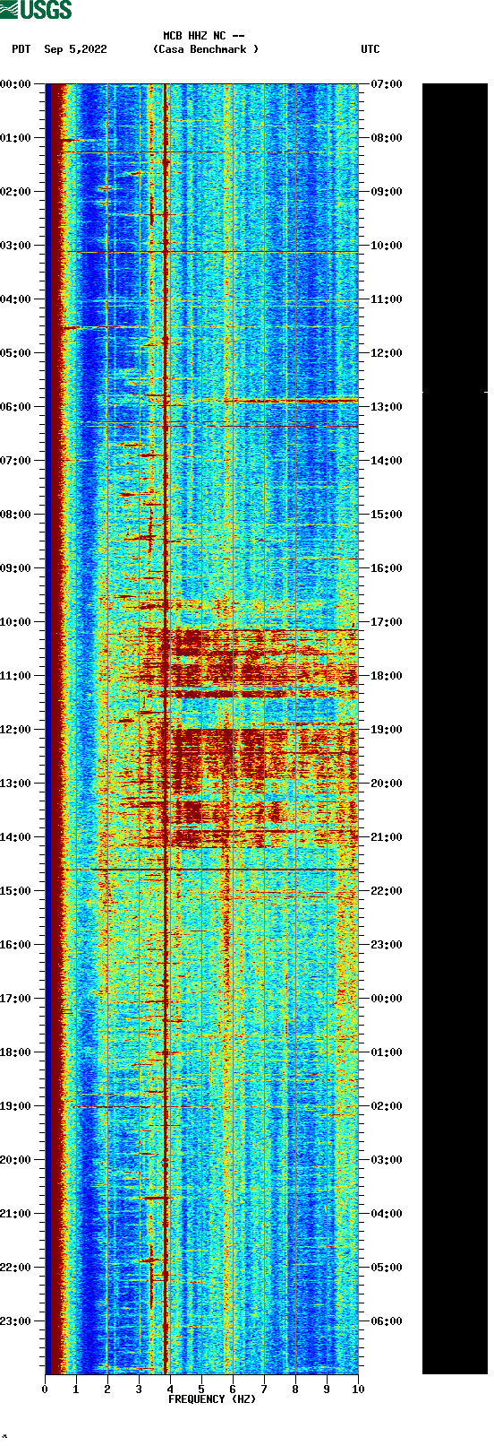The image size is (494, 1446).
Task: Click PDT time label '00:00'
Action: (x=15, y=84)
